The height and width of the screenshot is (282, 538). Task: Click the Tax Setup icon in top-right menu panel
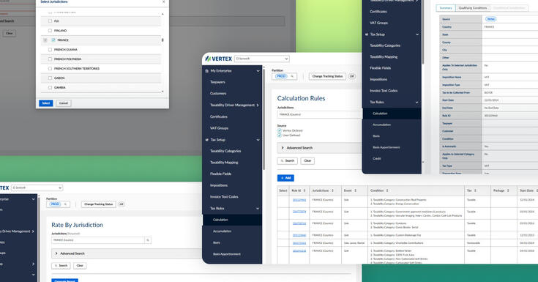367,34
